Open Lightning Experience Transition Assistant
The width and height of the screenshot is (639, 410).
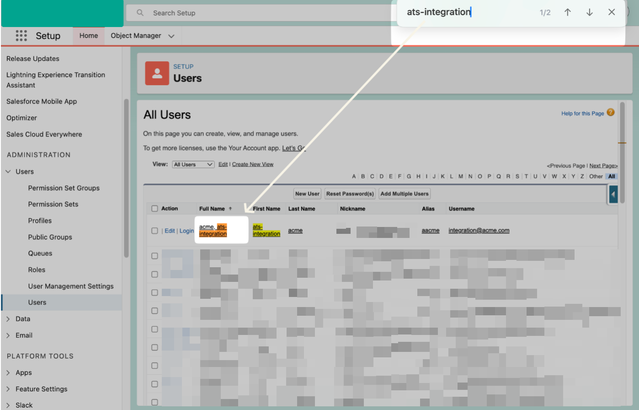tap(56, 80)
